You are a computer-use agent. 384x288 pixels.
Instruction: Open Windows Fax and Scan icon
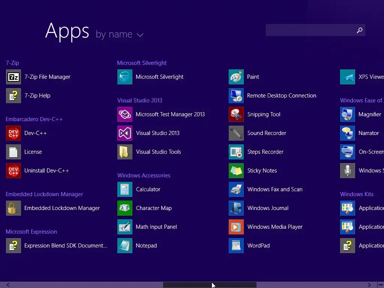(x=236, y=189)
